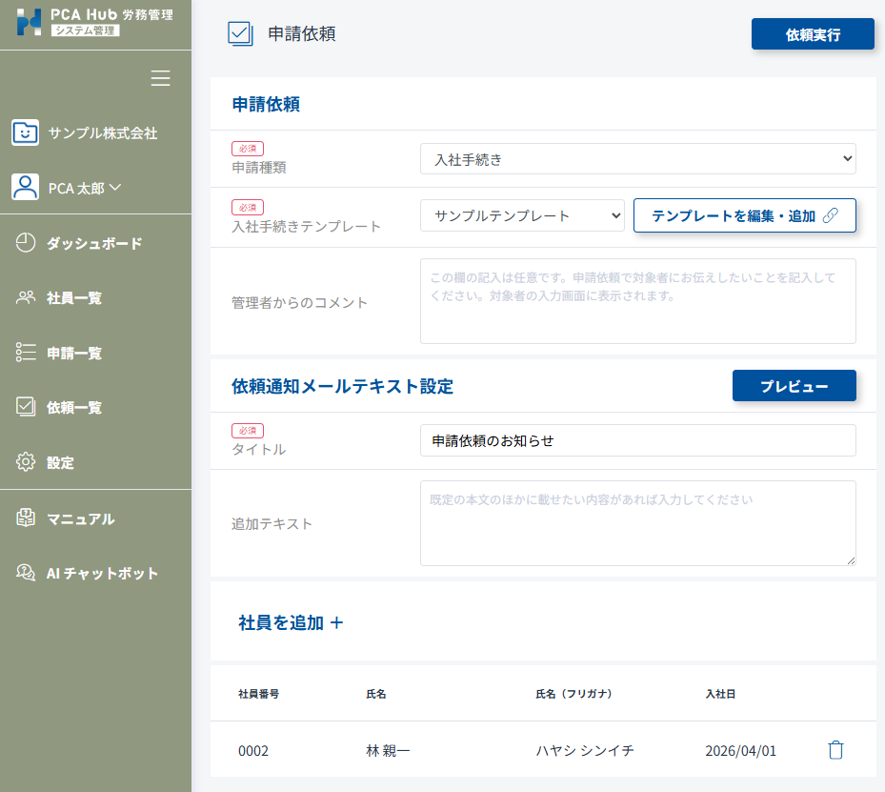Click the Sample company folder icon
Screen dimensions: 885x792
[x=25, y=132]
